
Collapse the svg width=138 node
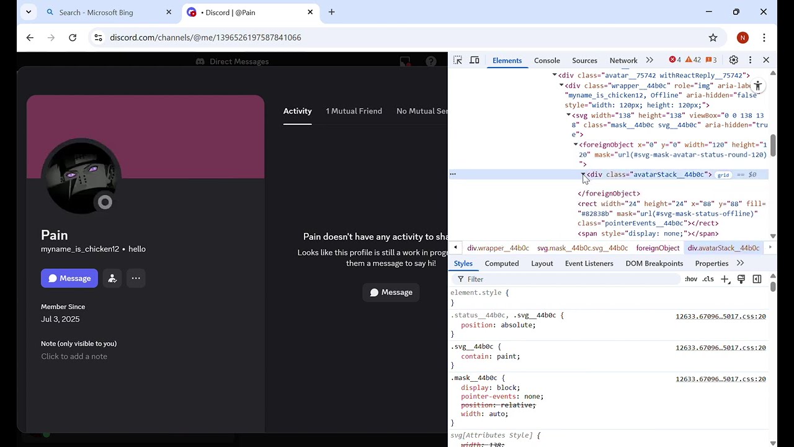[x=568, y=115]
